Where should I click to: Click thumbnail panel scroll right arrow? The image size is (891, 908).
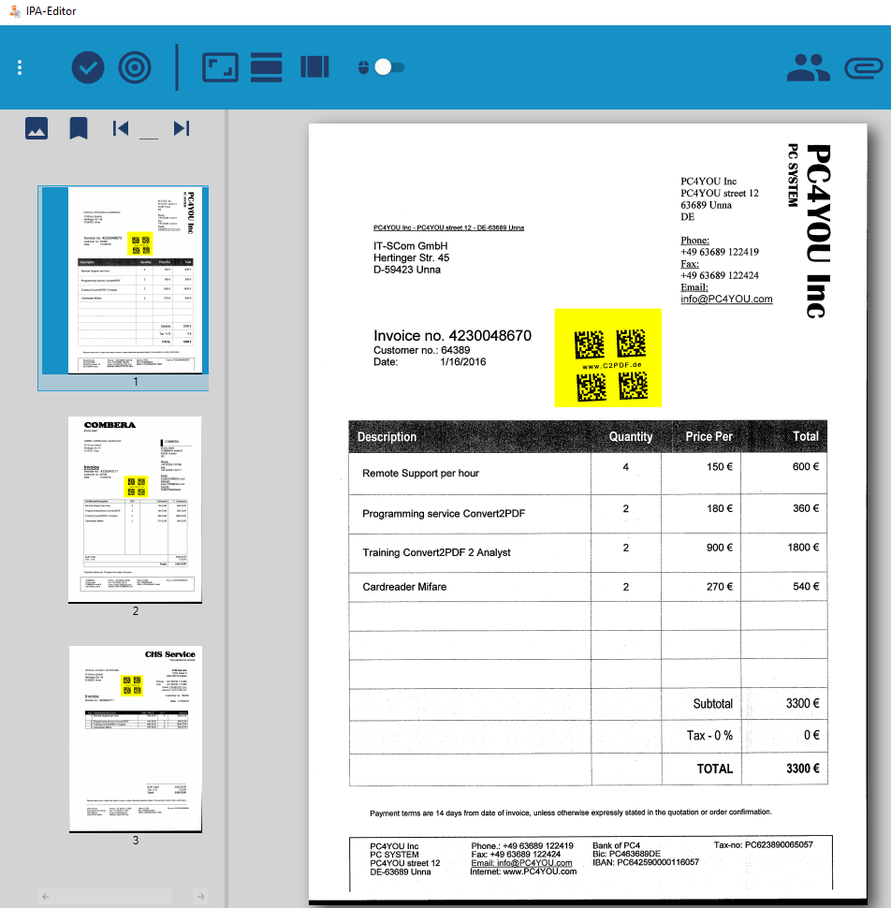tap(200, 897)
